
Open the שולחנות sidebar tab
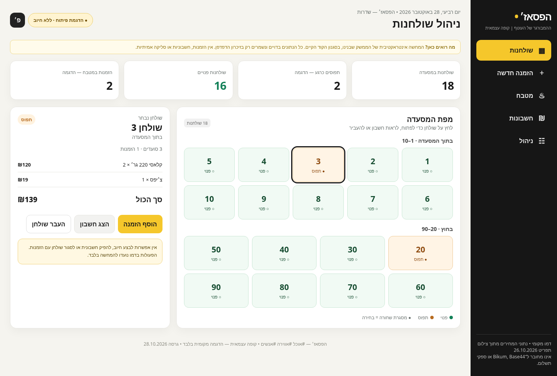click(x=514, y=50)
